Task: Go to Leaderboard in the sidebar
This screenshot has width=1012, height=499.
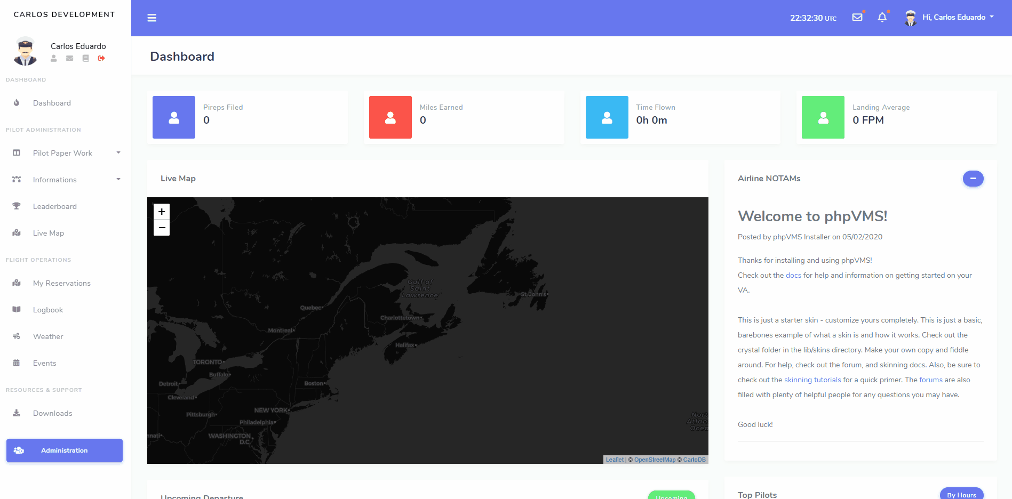Action: (55, 206)
